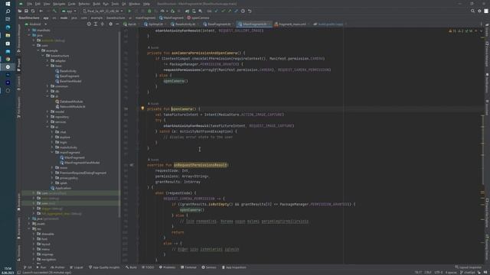The width and height of the screenshot is (490, 275).
Task: Collapse the mainFragment package
Action: (x=52, y=152)
